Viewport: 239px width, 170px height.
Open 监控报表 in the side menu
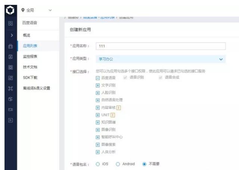pyautogui.click(x=30, y=56)
